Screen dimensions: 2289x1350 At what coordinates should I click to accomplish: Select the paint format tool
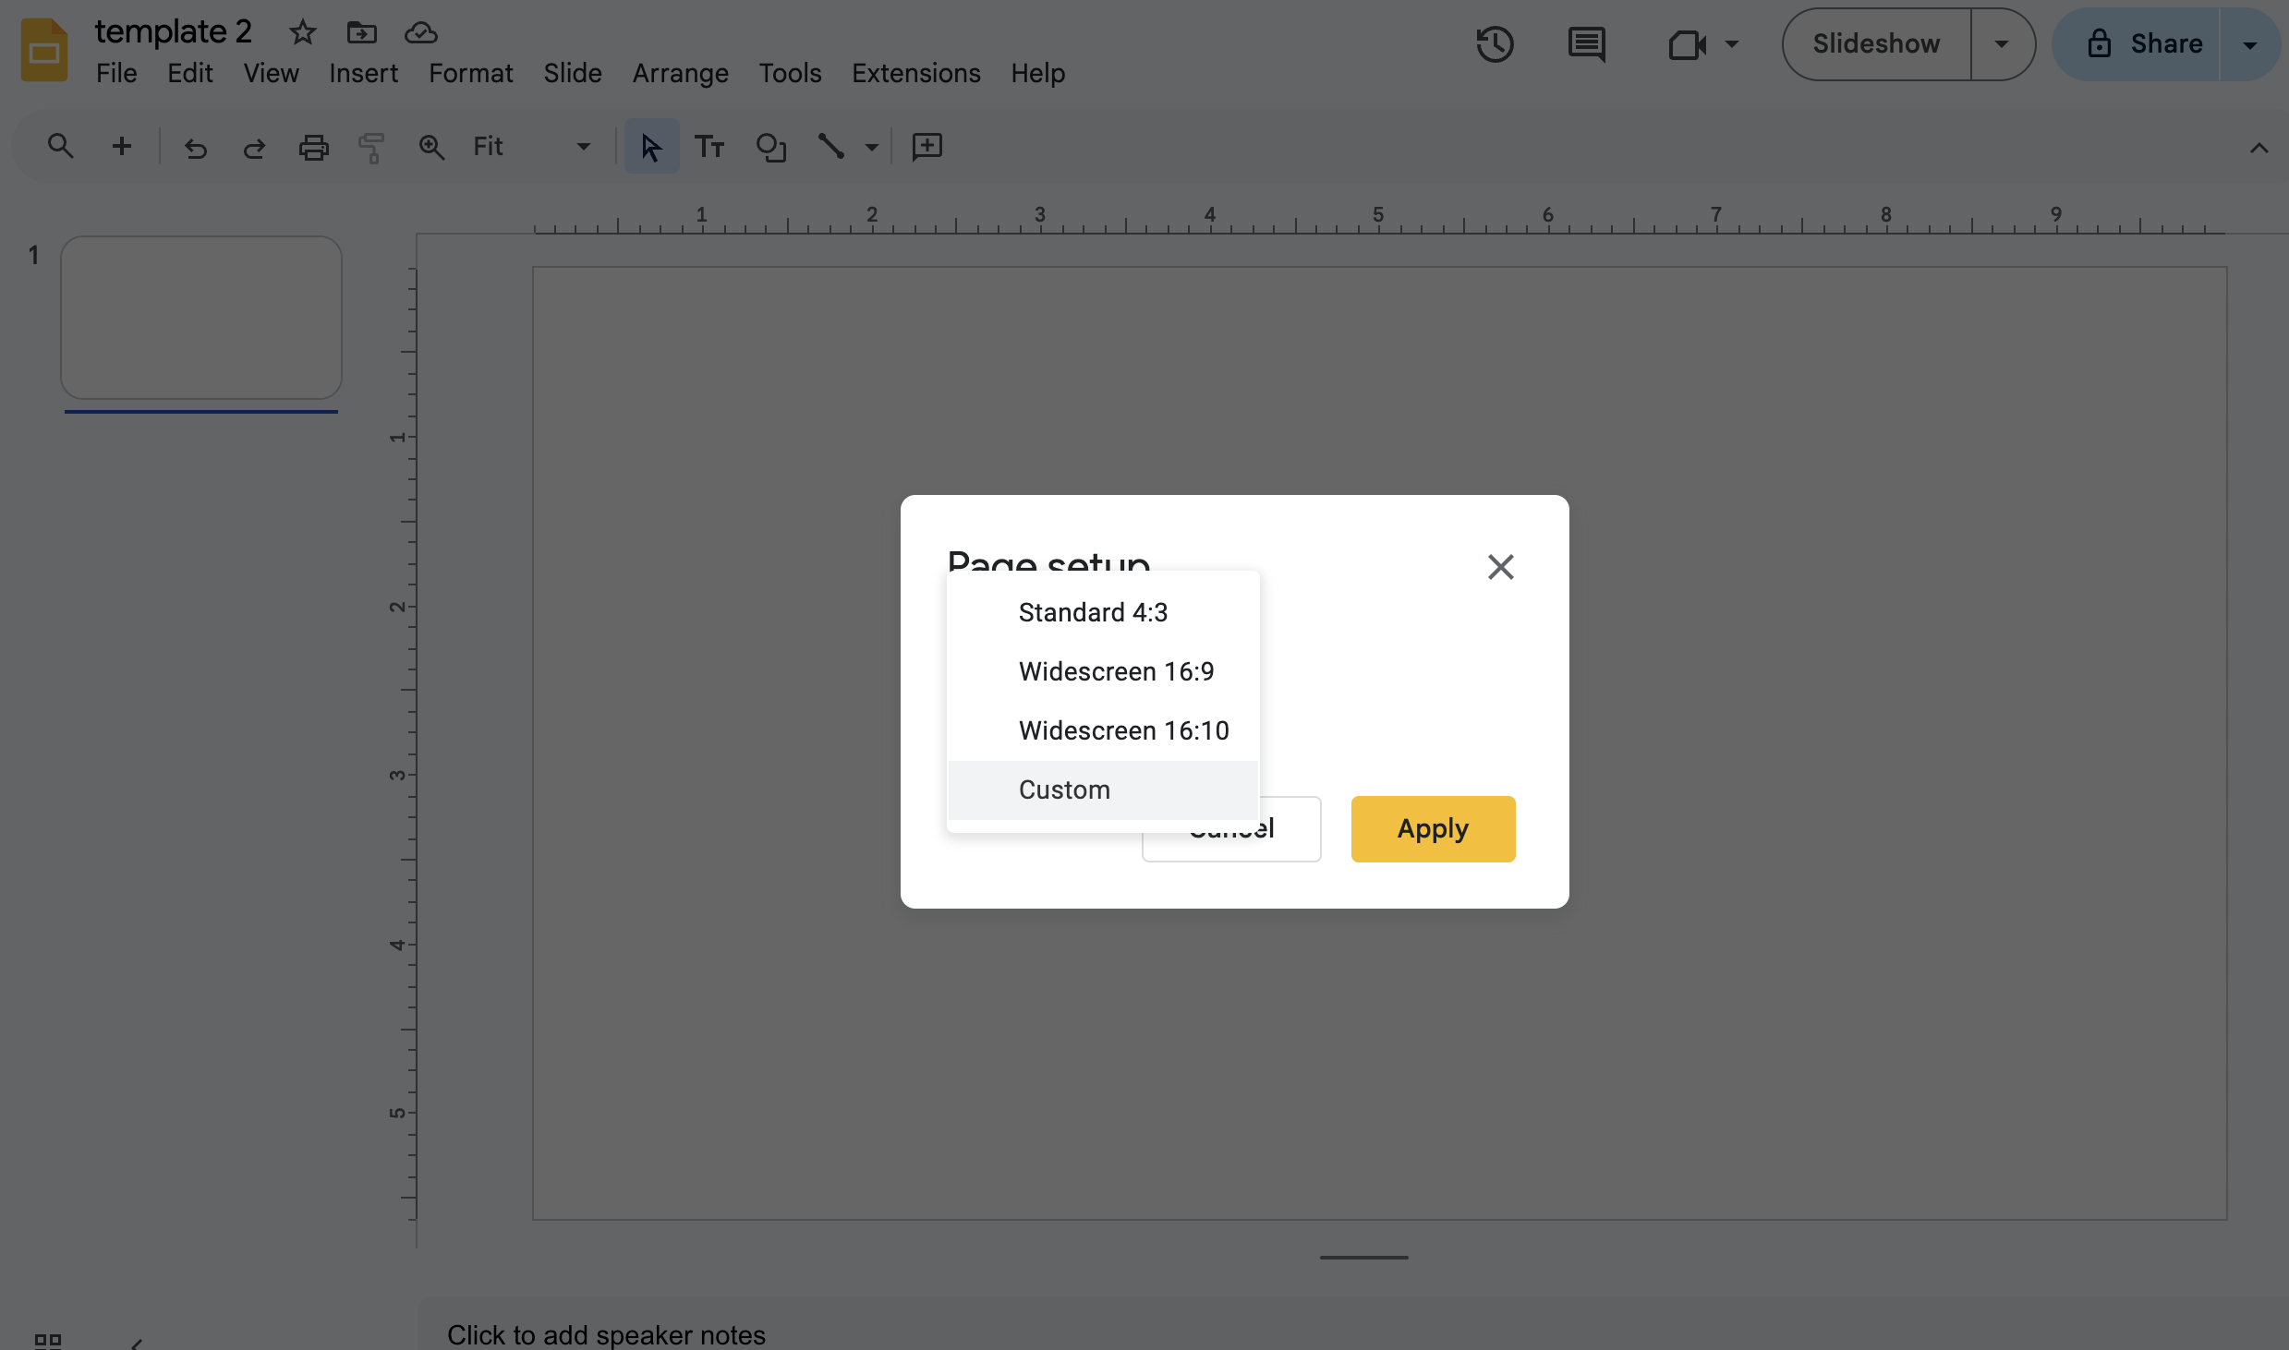coord(371,147)
